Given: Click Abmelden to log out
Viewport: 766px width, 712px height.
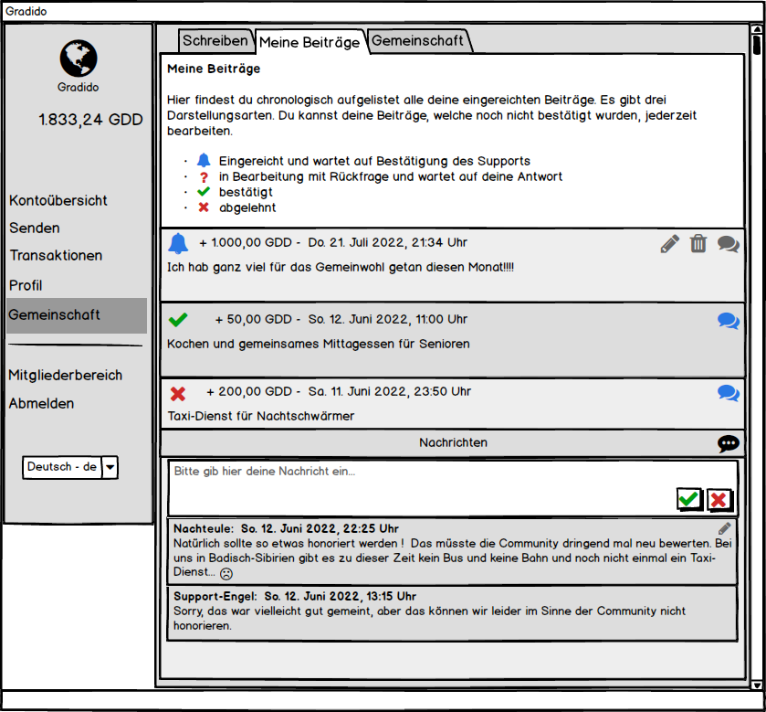Looking at the screenshot, I should (x=41, y=403).
